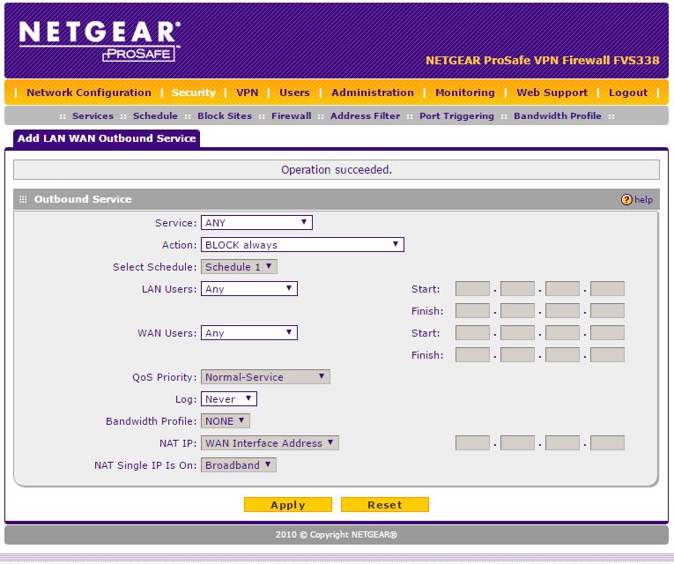Screen dimensions: 674x564
Task: Expand the Log dropdown set to Never
Action: (229, 399)
